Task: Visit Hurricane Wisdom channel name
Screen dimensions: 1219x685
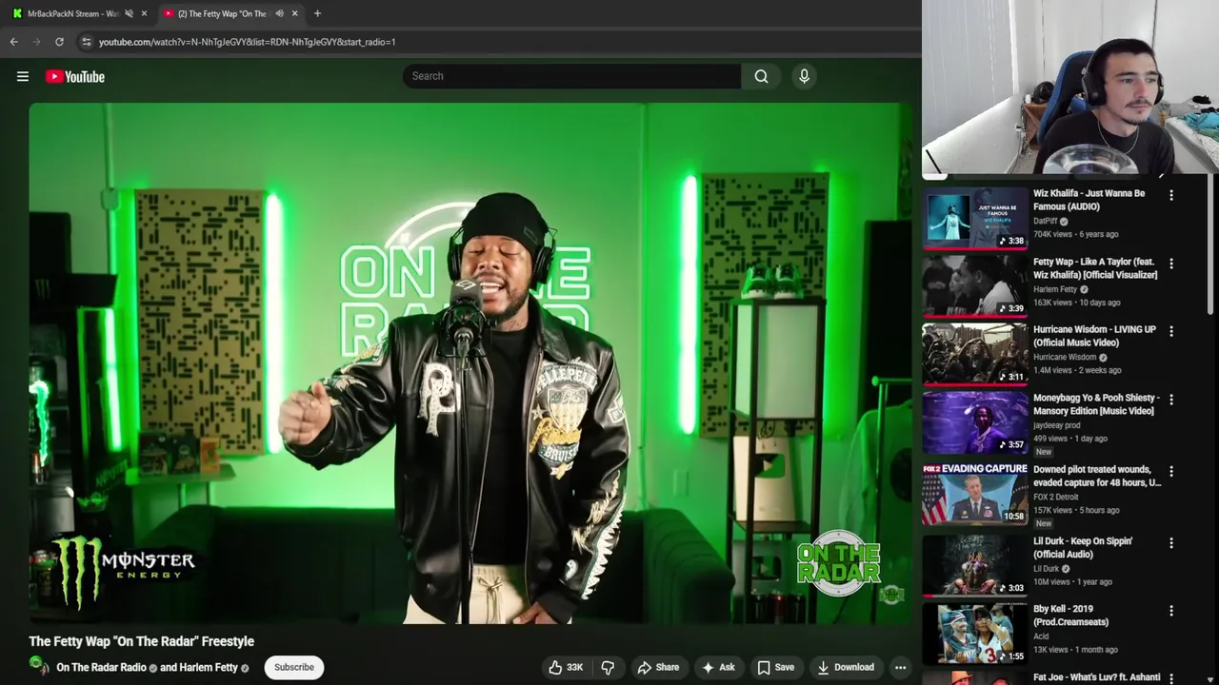Action: point(1065,357)
